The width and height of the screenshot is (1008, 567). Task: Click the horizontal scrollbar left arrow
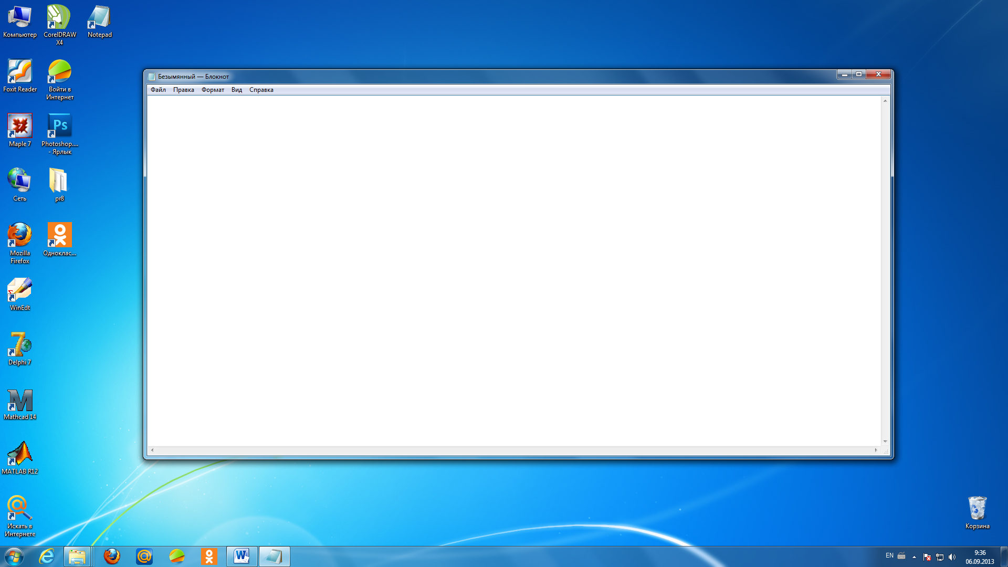pos(152,450)
